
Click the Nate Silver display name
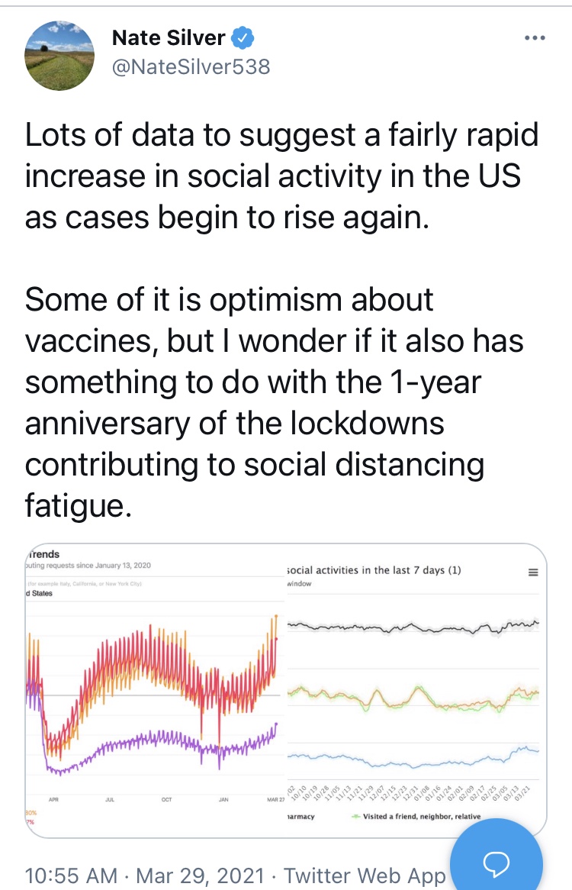(x=169, y=37)
